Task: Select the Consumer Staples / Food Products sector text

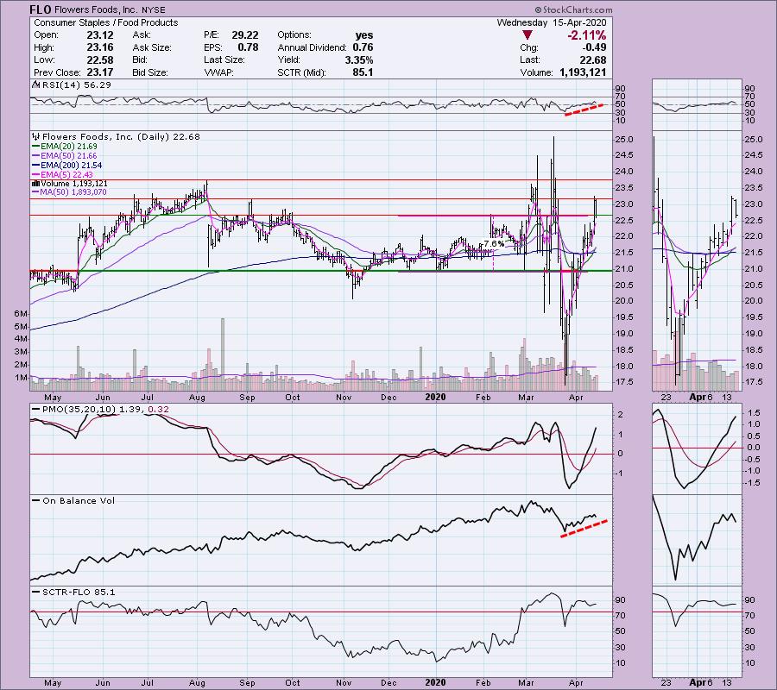Action: [x=105, y=22]
